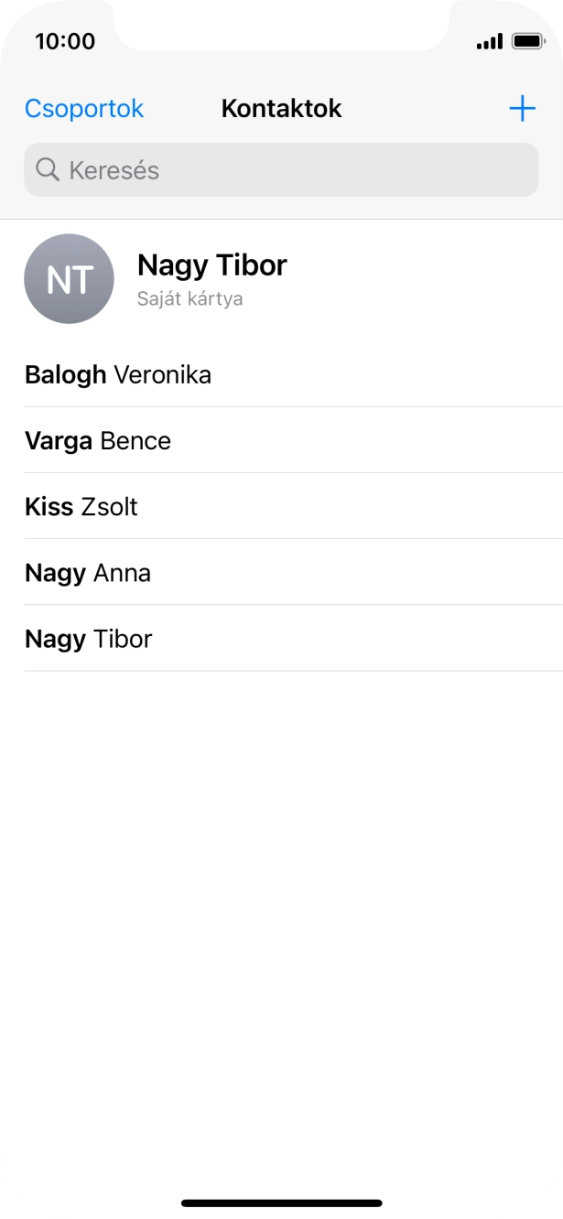The height and width of the screenshot is (1219, 563).
Task: Tap the Kontaktok title
Action: click(x=281, y=109)
